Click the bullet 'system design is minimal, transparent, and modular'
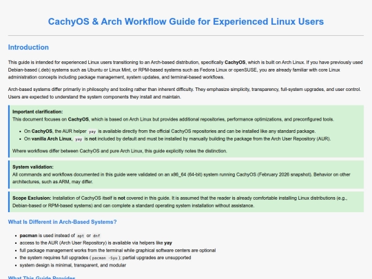 point(73,265)
